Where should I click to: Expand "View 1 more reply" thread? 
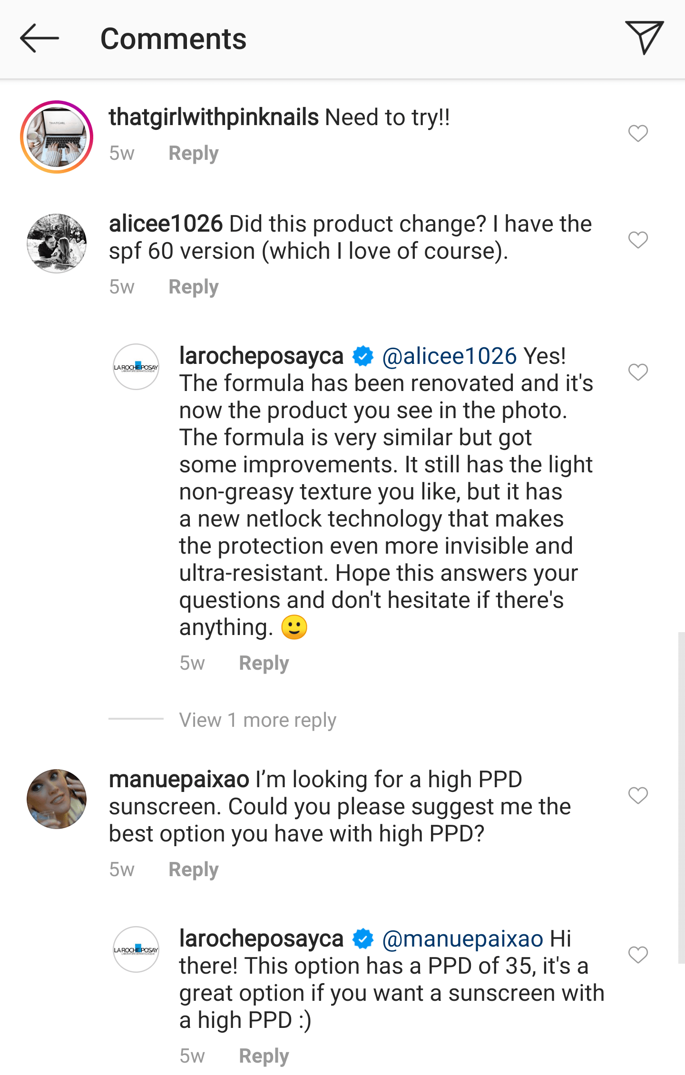[257, 720]
